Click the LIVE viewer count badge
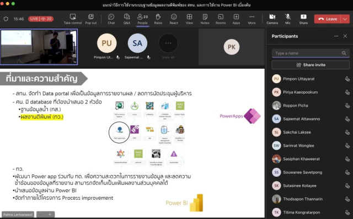Image resolution: width=353 pixels, height=219 pixels. point(41,19)
